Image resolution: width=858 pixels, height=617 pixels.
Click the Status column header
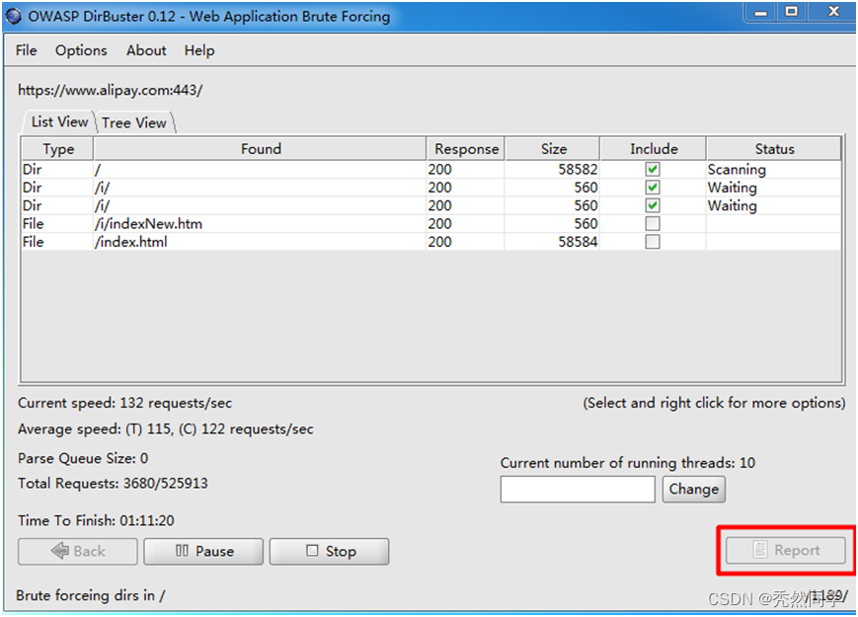pos(774,149)
